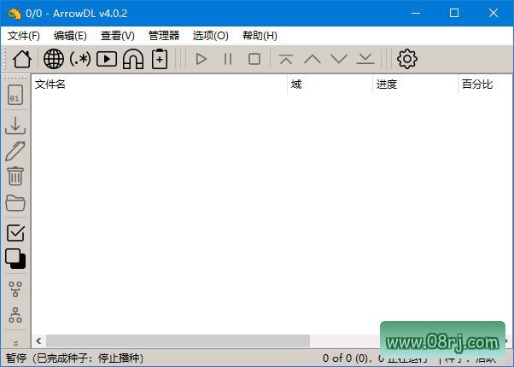Click the select all checkmark icon
Viewport: 514px width, 367px height.
click(15, 232)
